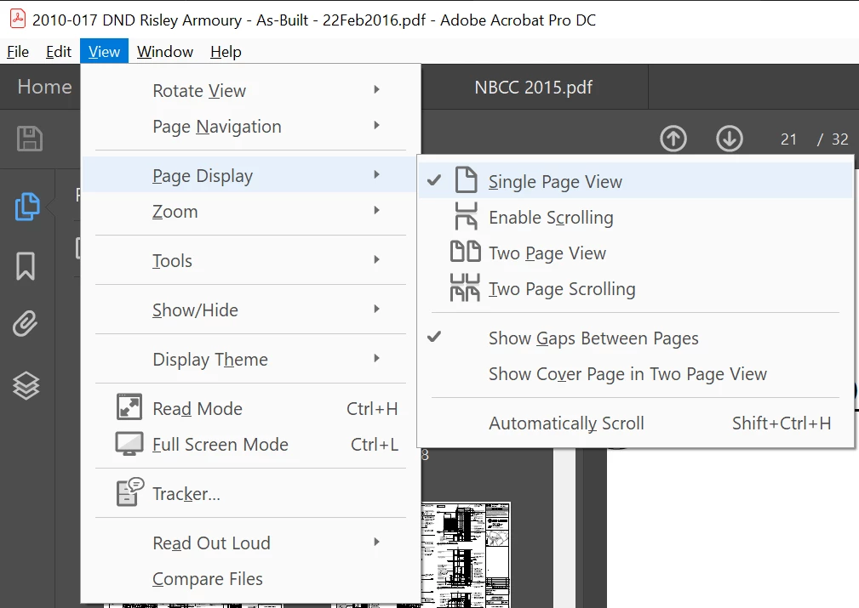This screenshot has height=608, width=859.
Task: Click the Two Page Scrolling icon
Action: [465, 288]
